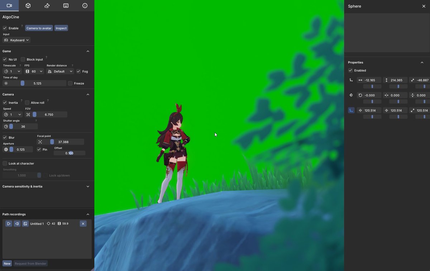Click the aperture shutter icon
430x271 pixels.
(x=6, y=149)
